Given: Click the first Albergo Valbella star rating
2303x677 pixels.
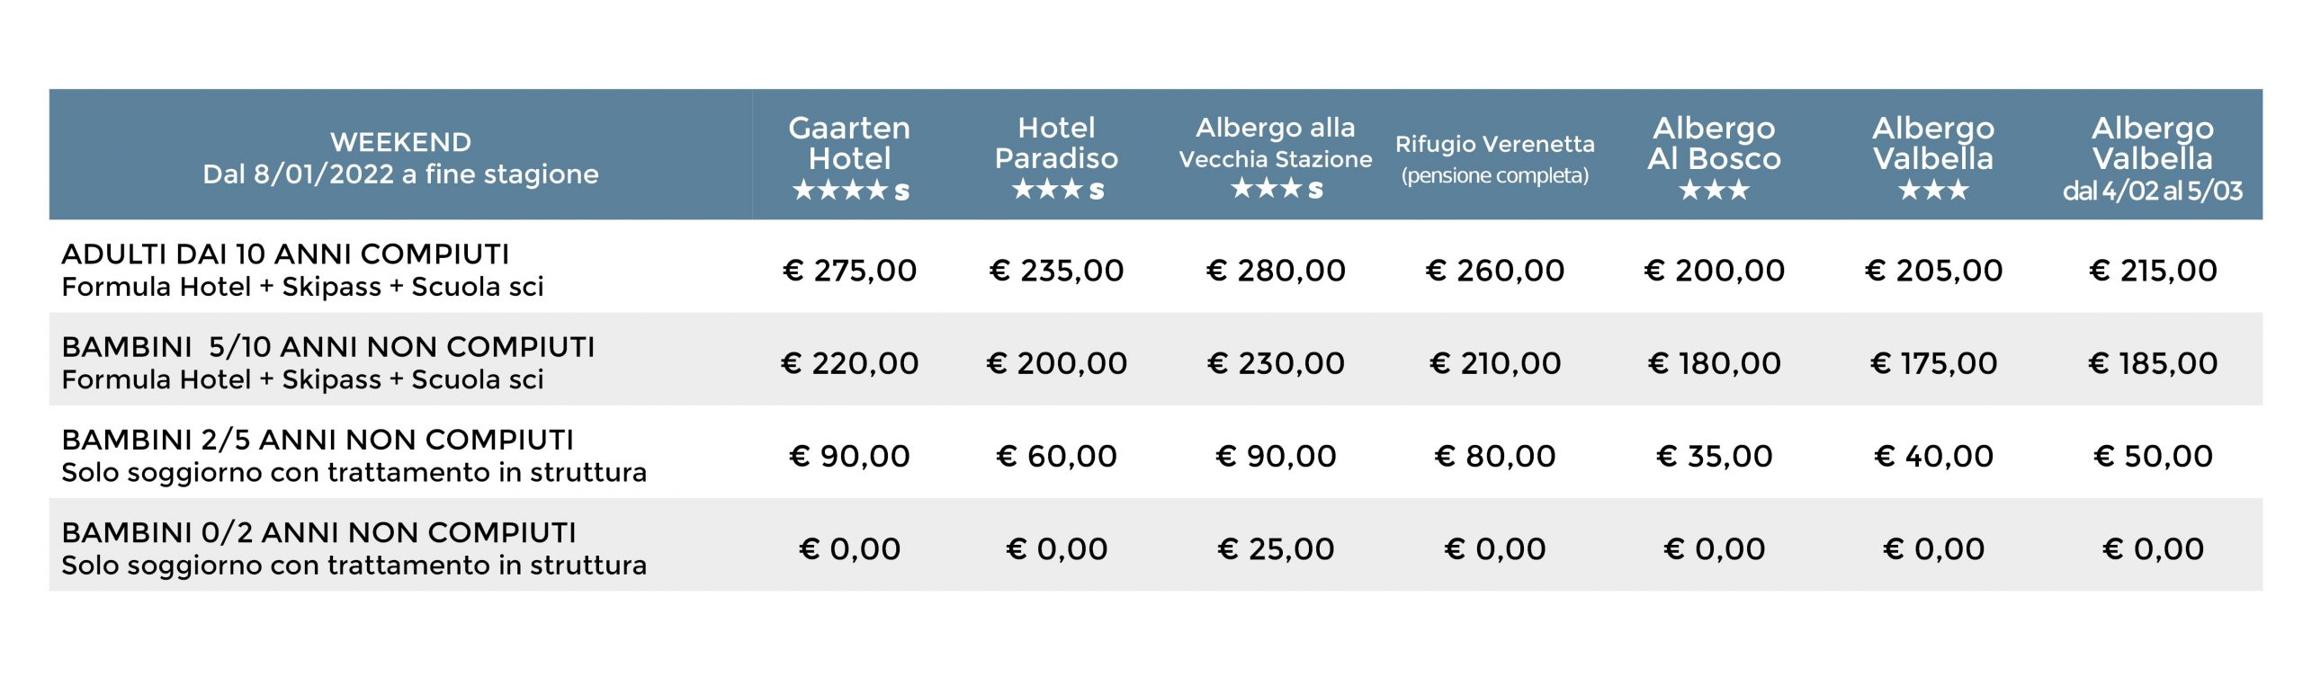Looking at the screenshot, I should 1933,190.
